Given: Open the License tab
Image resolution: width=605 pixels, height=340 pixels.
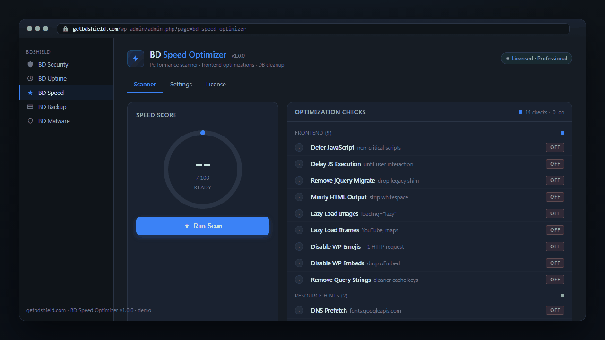Looking at the screenshot, I should (x=216, y=84).
